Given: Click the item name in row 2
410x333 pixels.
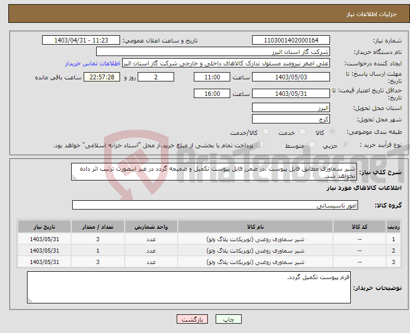Looking at the screenshot, I should click(256, 251).
